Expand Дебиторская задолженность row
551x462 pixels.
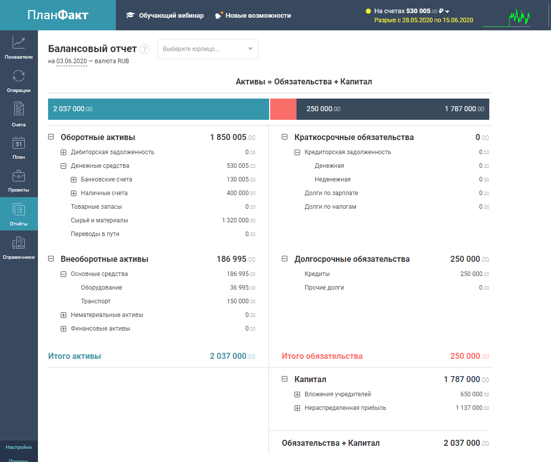click(x=64, y=152)
